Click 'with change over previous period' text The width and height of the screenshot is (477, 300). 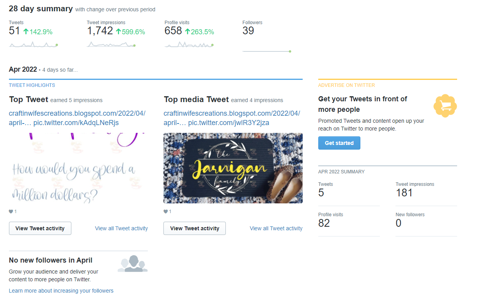[x=115, y=9]
